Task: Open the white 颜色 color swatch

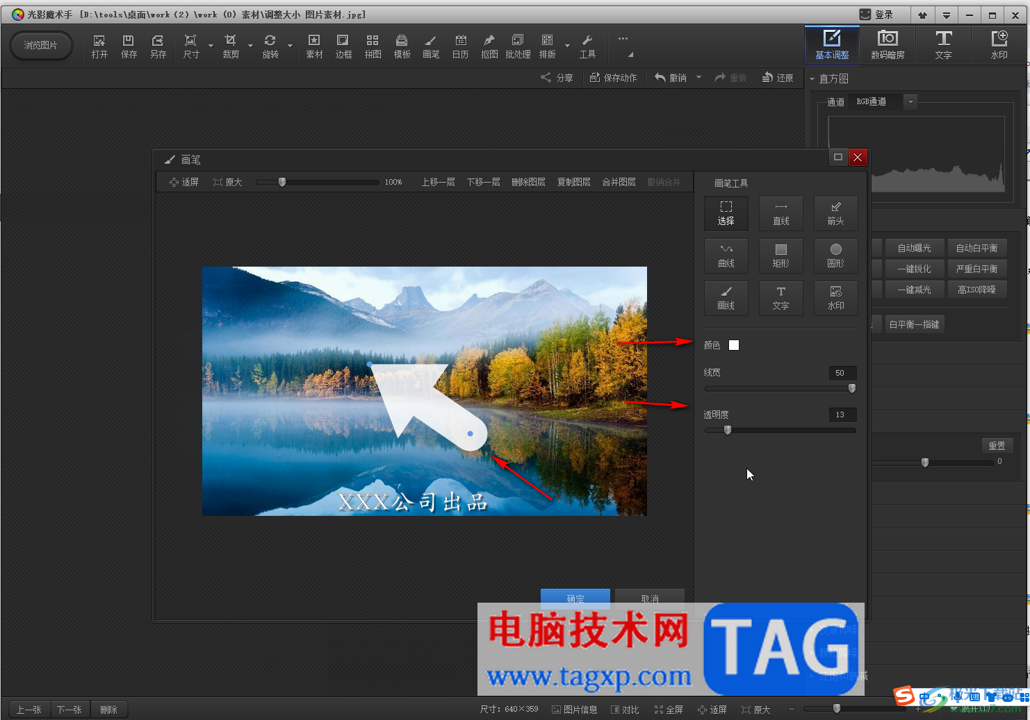Action: coord(734,345)
